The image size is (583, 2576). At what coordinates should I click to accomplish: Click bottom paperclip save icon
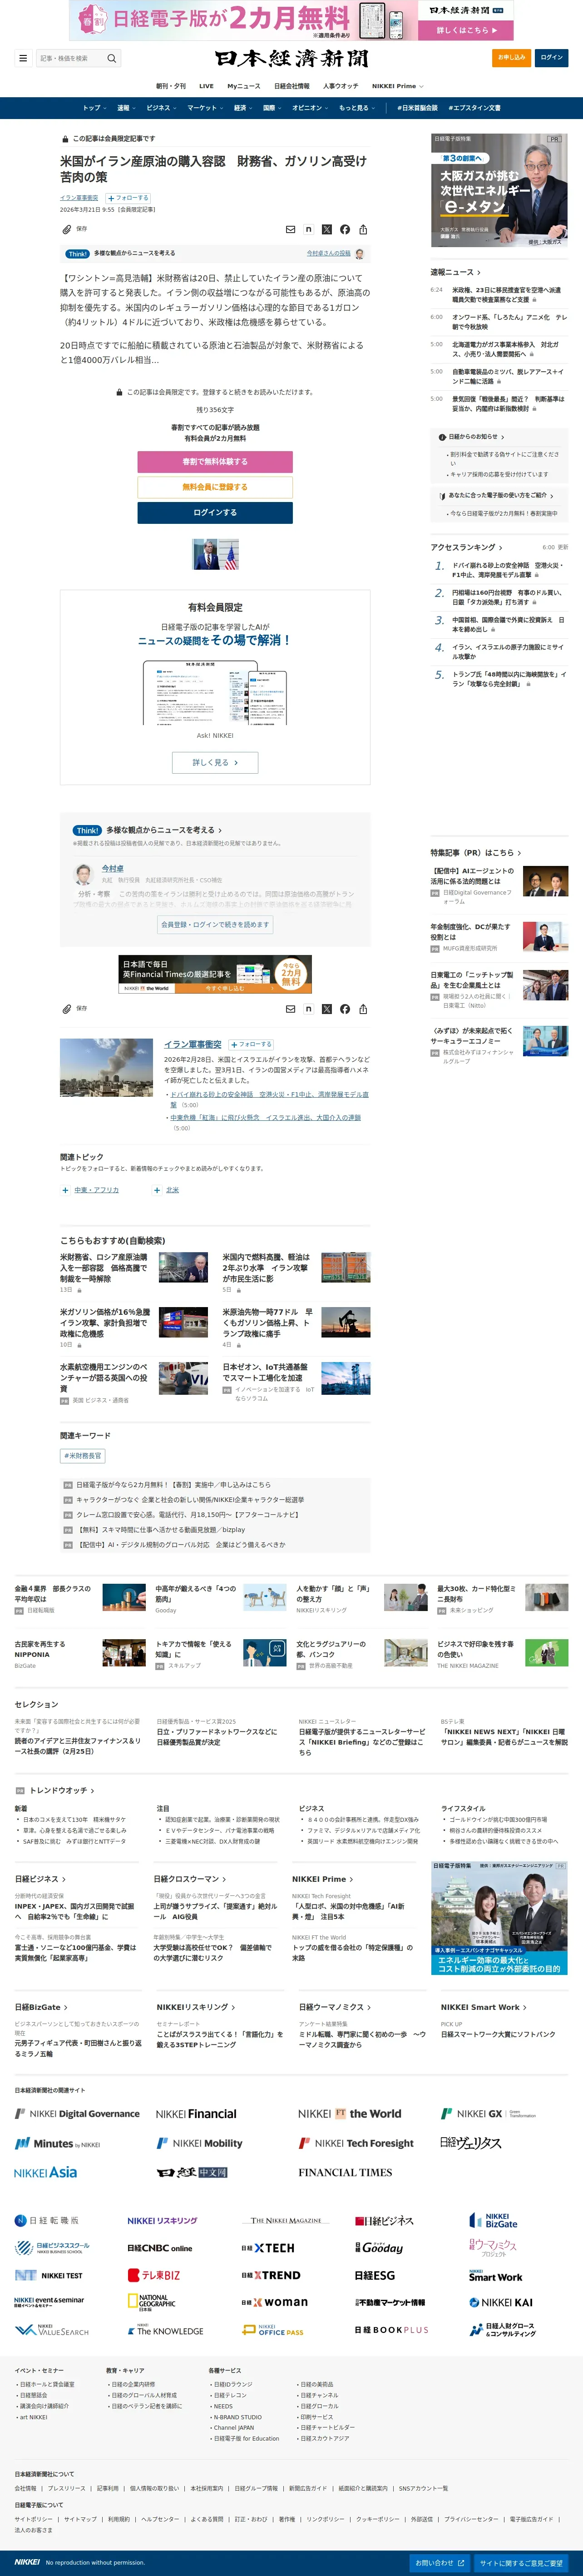click(67, 1009)
